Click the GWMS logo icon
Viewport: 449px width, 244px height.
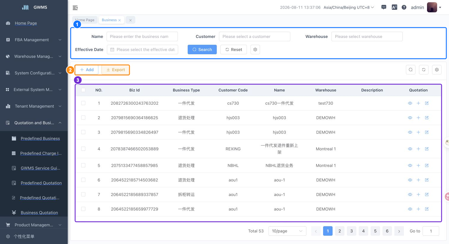click(26, 7)
